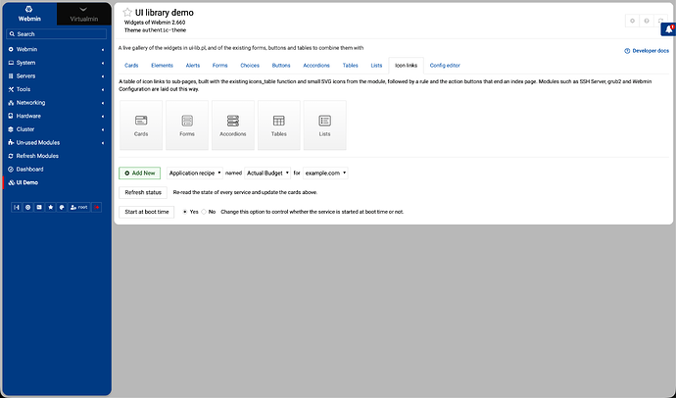
Task: Click the circular target icon in sidebar footer
Action: 28,208
